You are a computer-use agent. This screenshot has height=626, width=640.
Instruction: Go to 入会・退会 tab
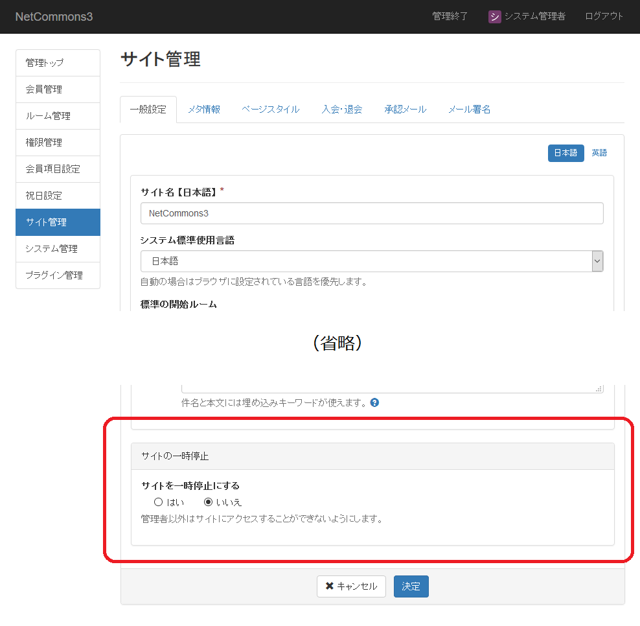tap(342, 110)
